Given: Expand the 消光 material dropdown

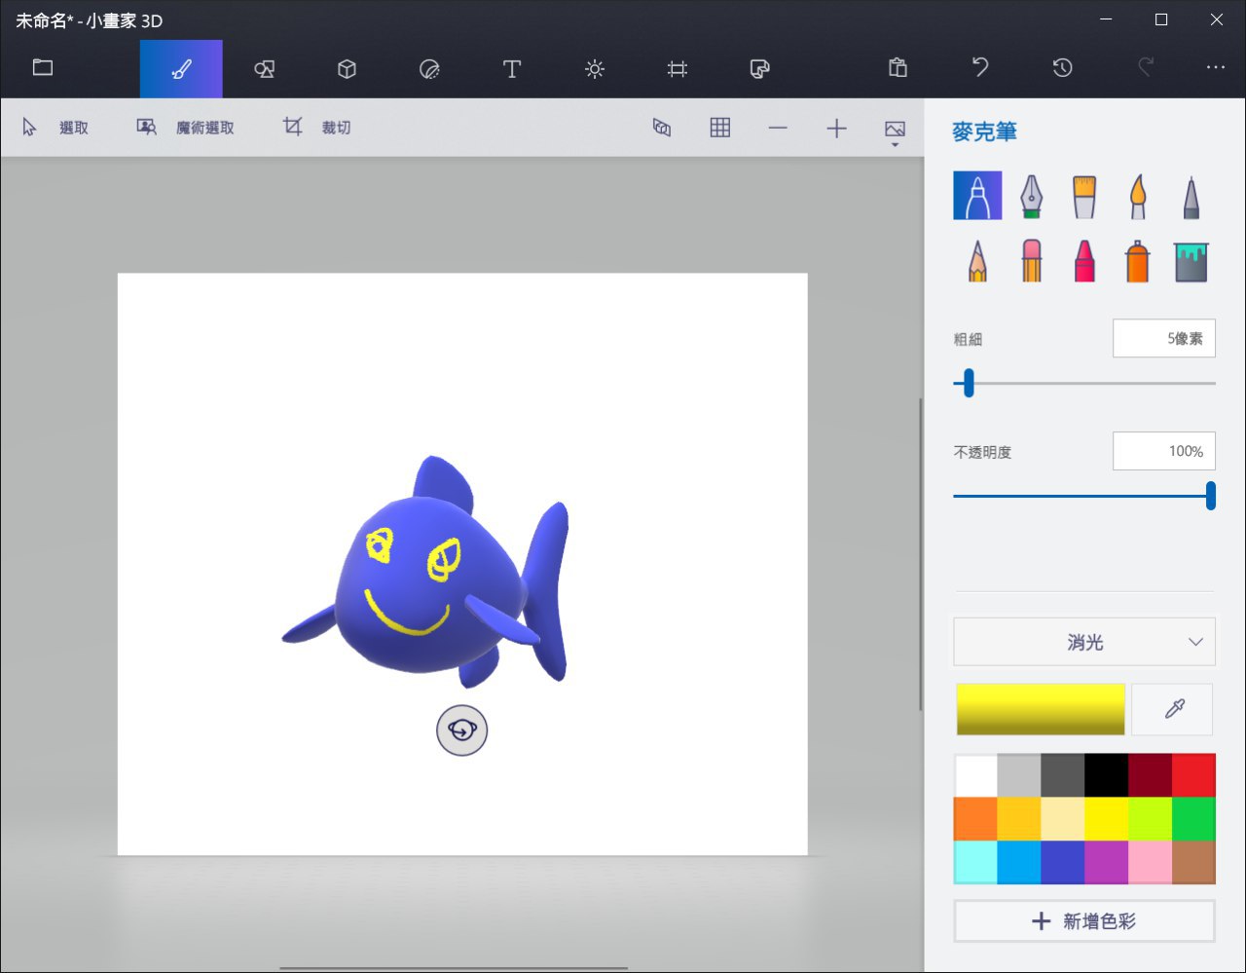Looking at the screenshot, I should (1084, 642).
